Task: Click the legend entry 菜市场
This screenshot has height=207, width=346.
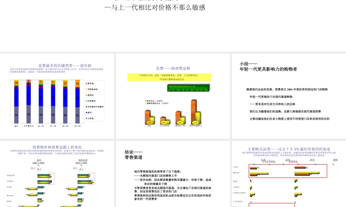Action: tap(90, 83)
